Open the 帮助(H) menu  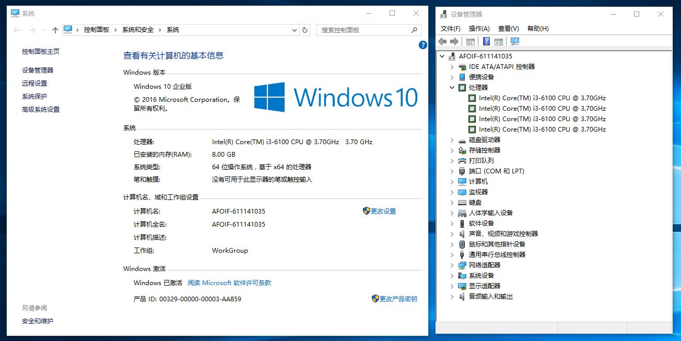538,29
